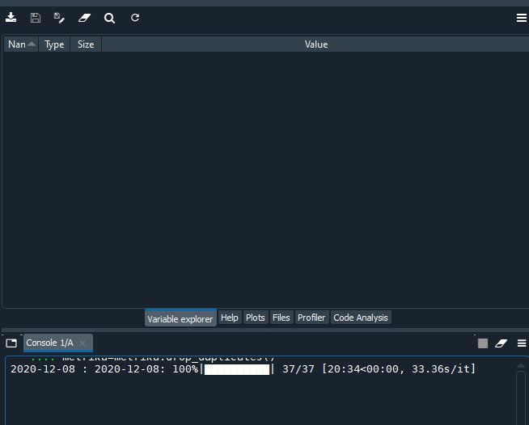
Task: Click the Import data icon
Action: (11, 18)
